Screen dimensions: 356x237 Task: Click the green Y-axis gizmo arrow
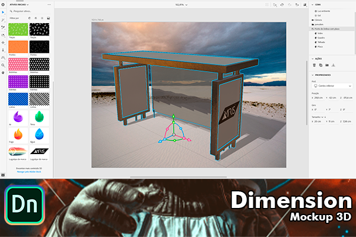point(173,116)
